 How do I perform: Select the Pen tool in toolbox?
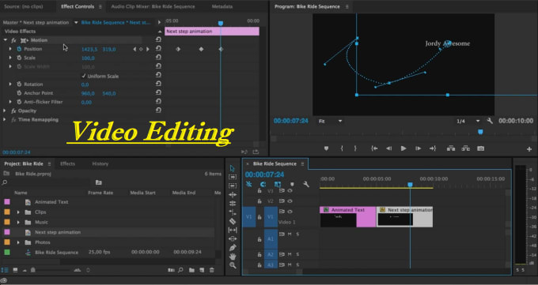tap(233, 248)
